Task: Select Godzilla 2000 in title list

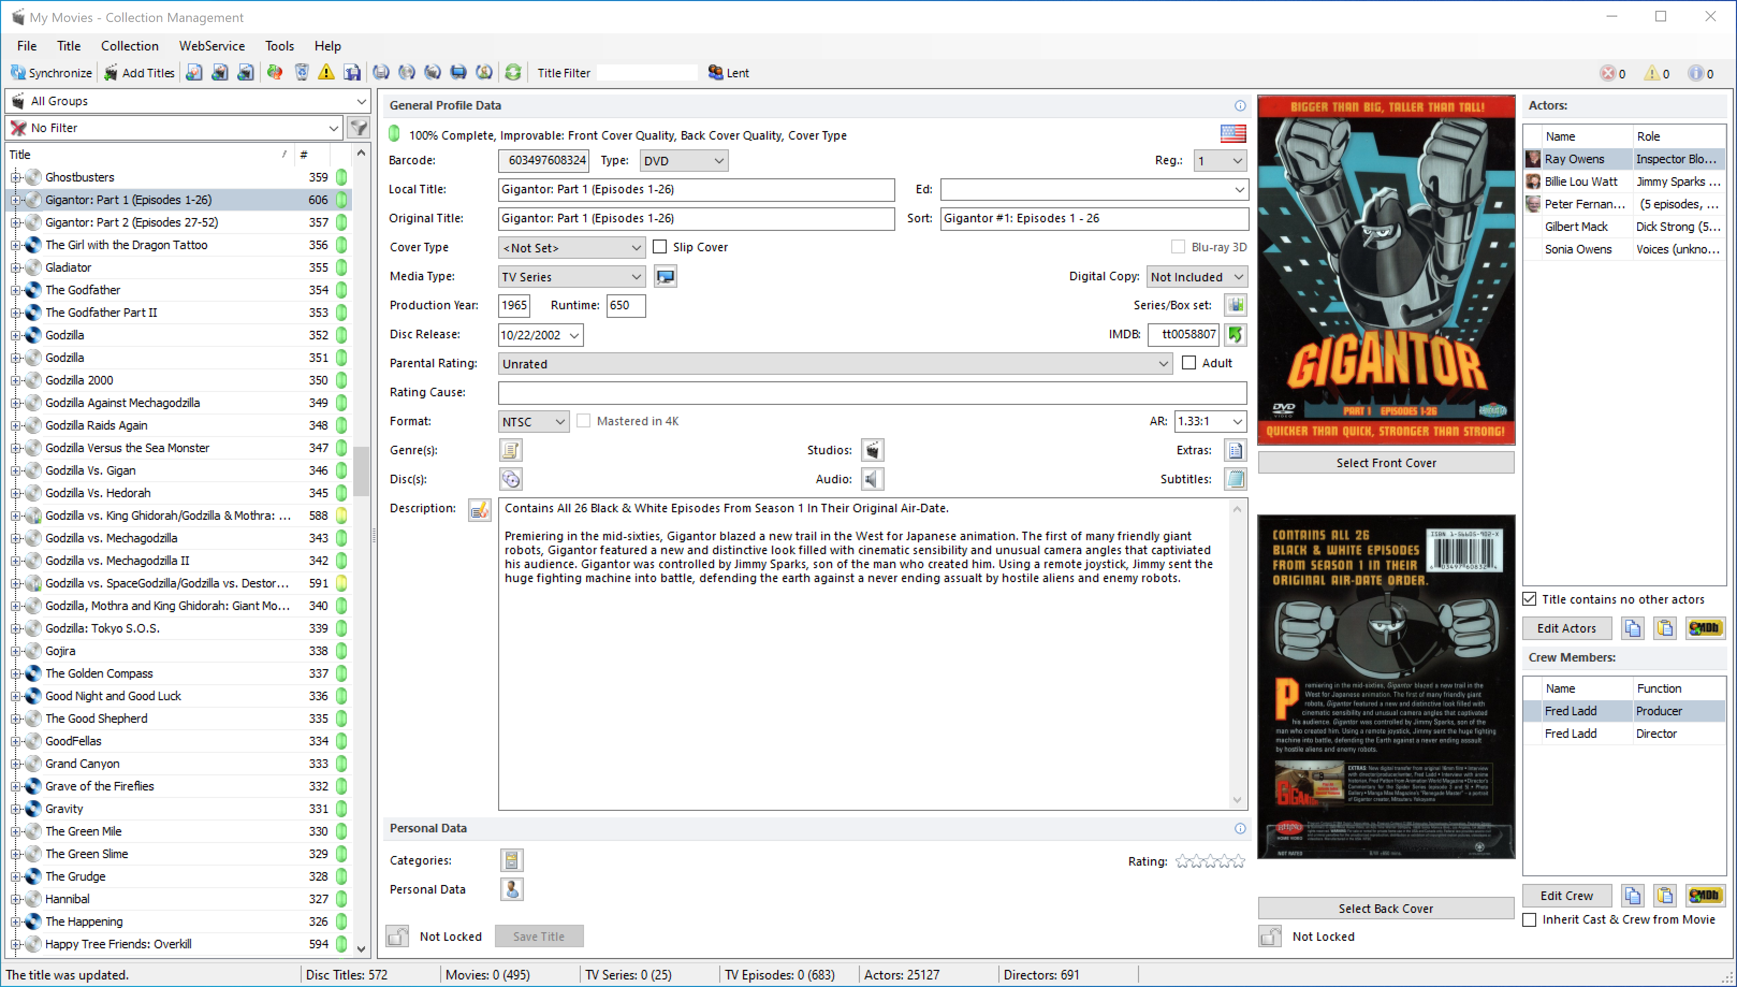Action: [79, 380]
